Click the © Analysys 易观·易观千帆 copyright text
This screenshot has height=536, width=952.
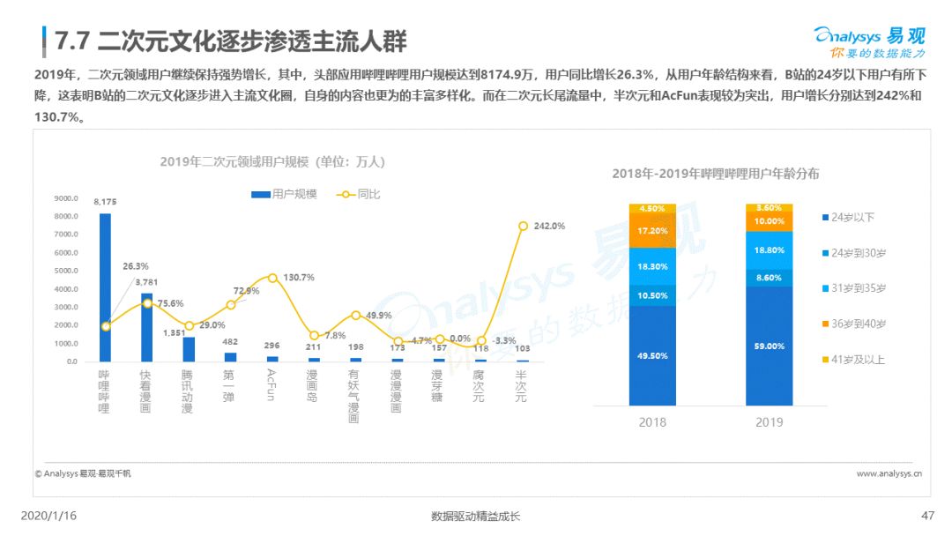coord(83,473)
